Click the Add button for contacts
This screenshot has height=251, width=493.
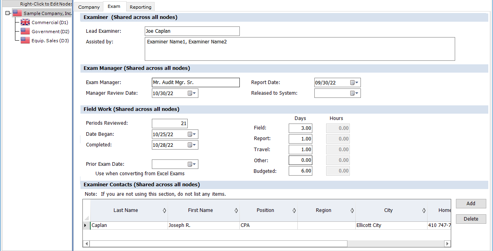pos(471,204)
